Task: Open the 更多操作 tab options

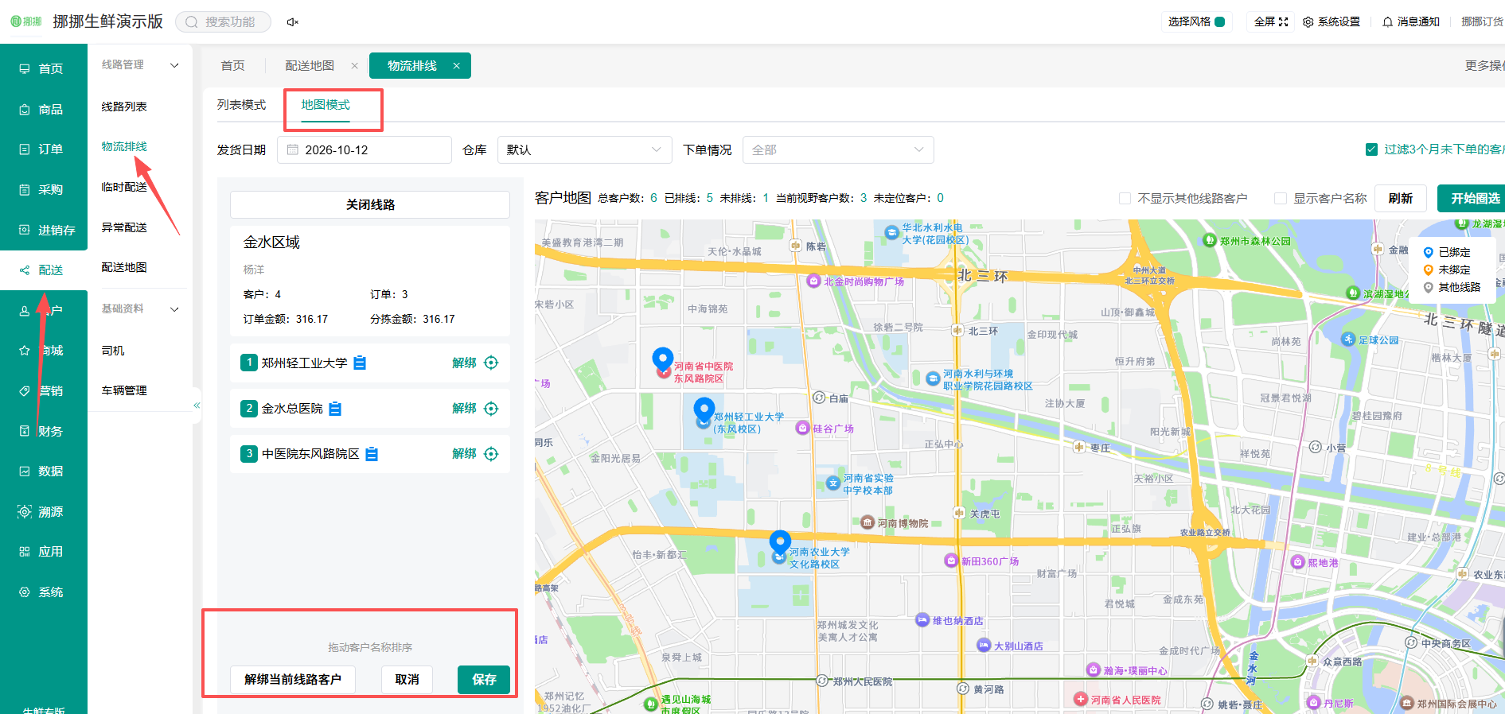Action: [x=1484, y=66]
